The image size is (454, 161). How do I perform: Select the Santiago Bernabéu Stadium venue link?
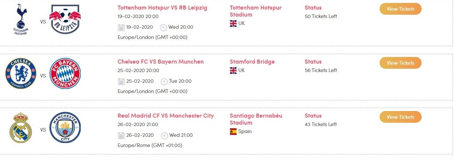coord(256,119)
